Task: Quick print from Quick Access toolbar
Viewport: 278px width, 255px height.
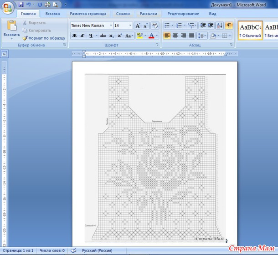Action: click(47, 5)
